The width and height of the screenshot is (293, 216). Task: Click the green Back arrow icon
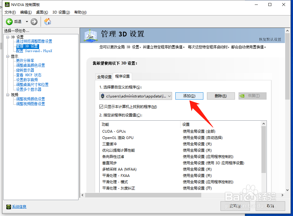pyautogui.click(x=9, y=22)
